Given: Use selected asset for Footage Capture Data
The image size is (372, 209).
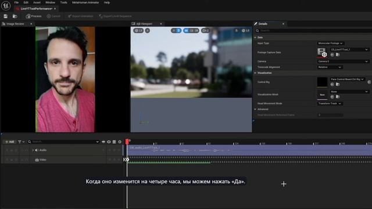Looking at the screenshot, I should (x=332, y=55).
